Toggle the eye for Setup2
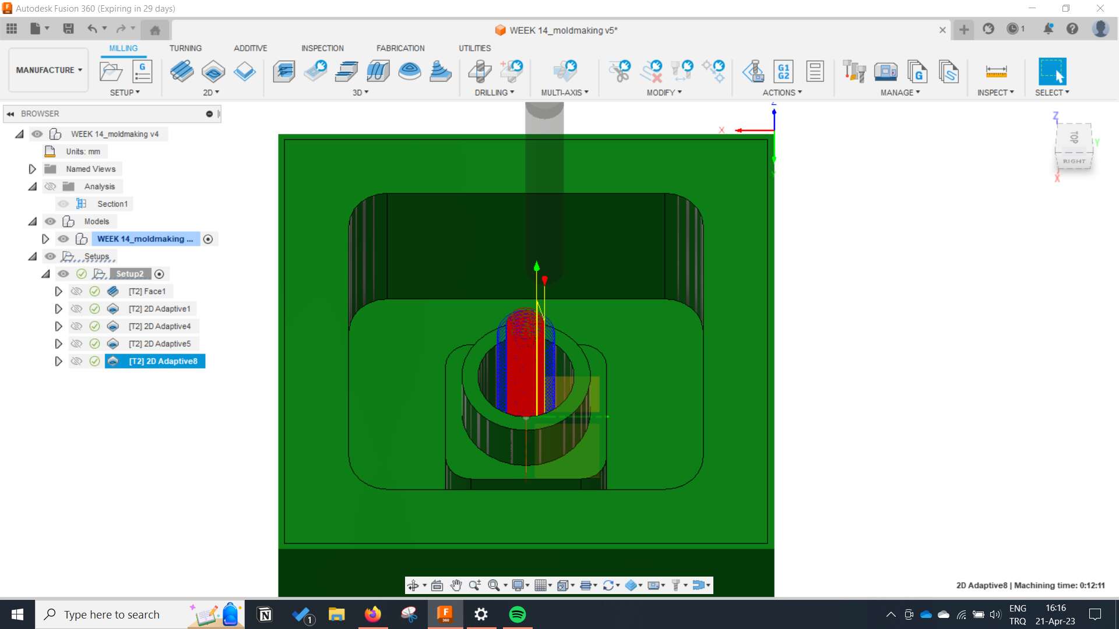1119x629 pixels. click(64, 274)
